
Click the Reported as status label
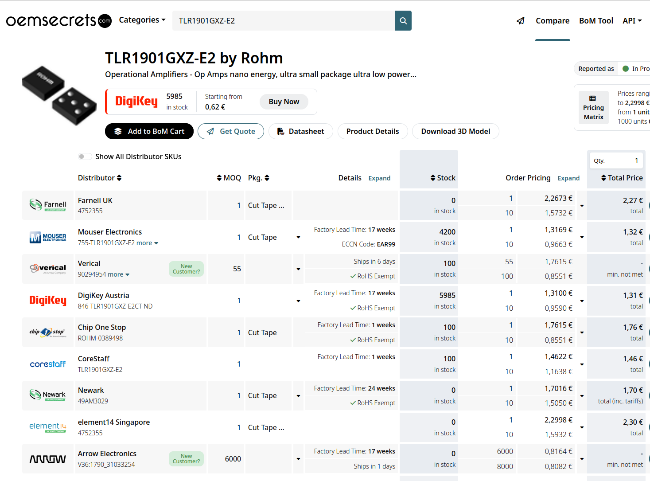596,69
